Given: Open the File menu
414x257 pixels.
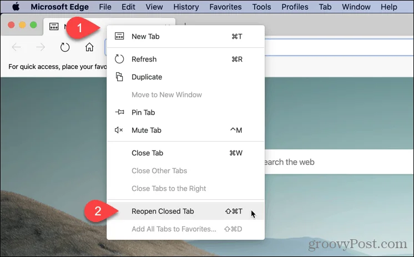Looking at the screenshot, I should 105,7.
